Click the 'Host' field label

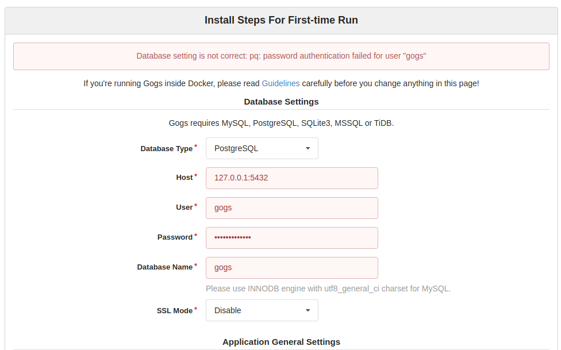[x=185, y=178]
